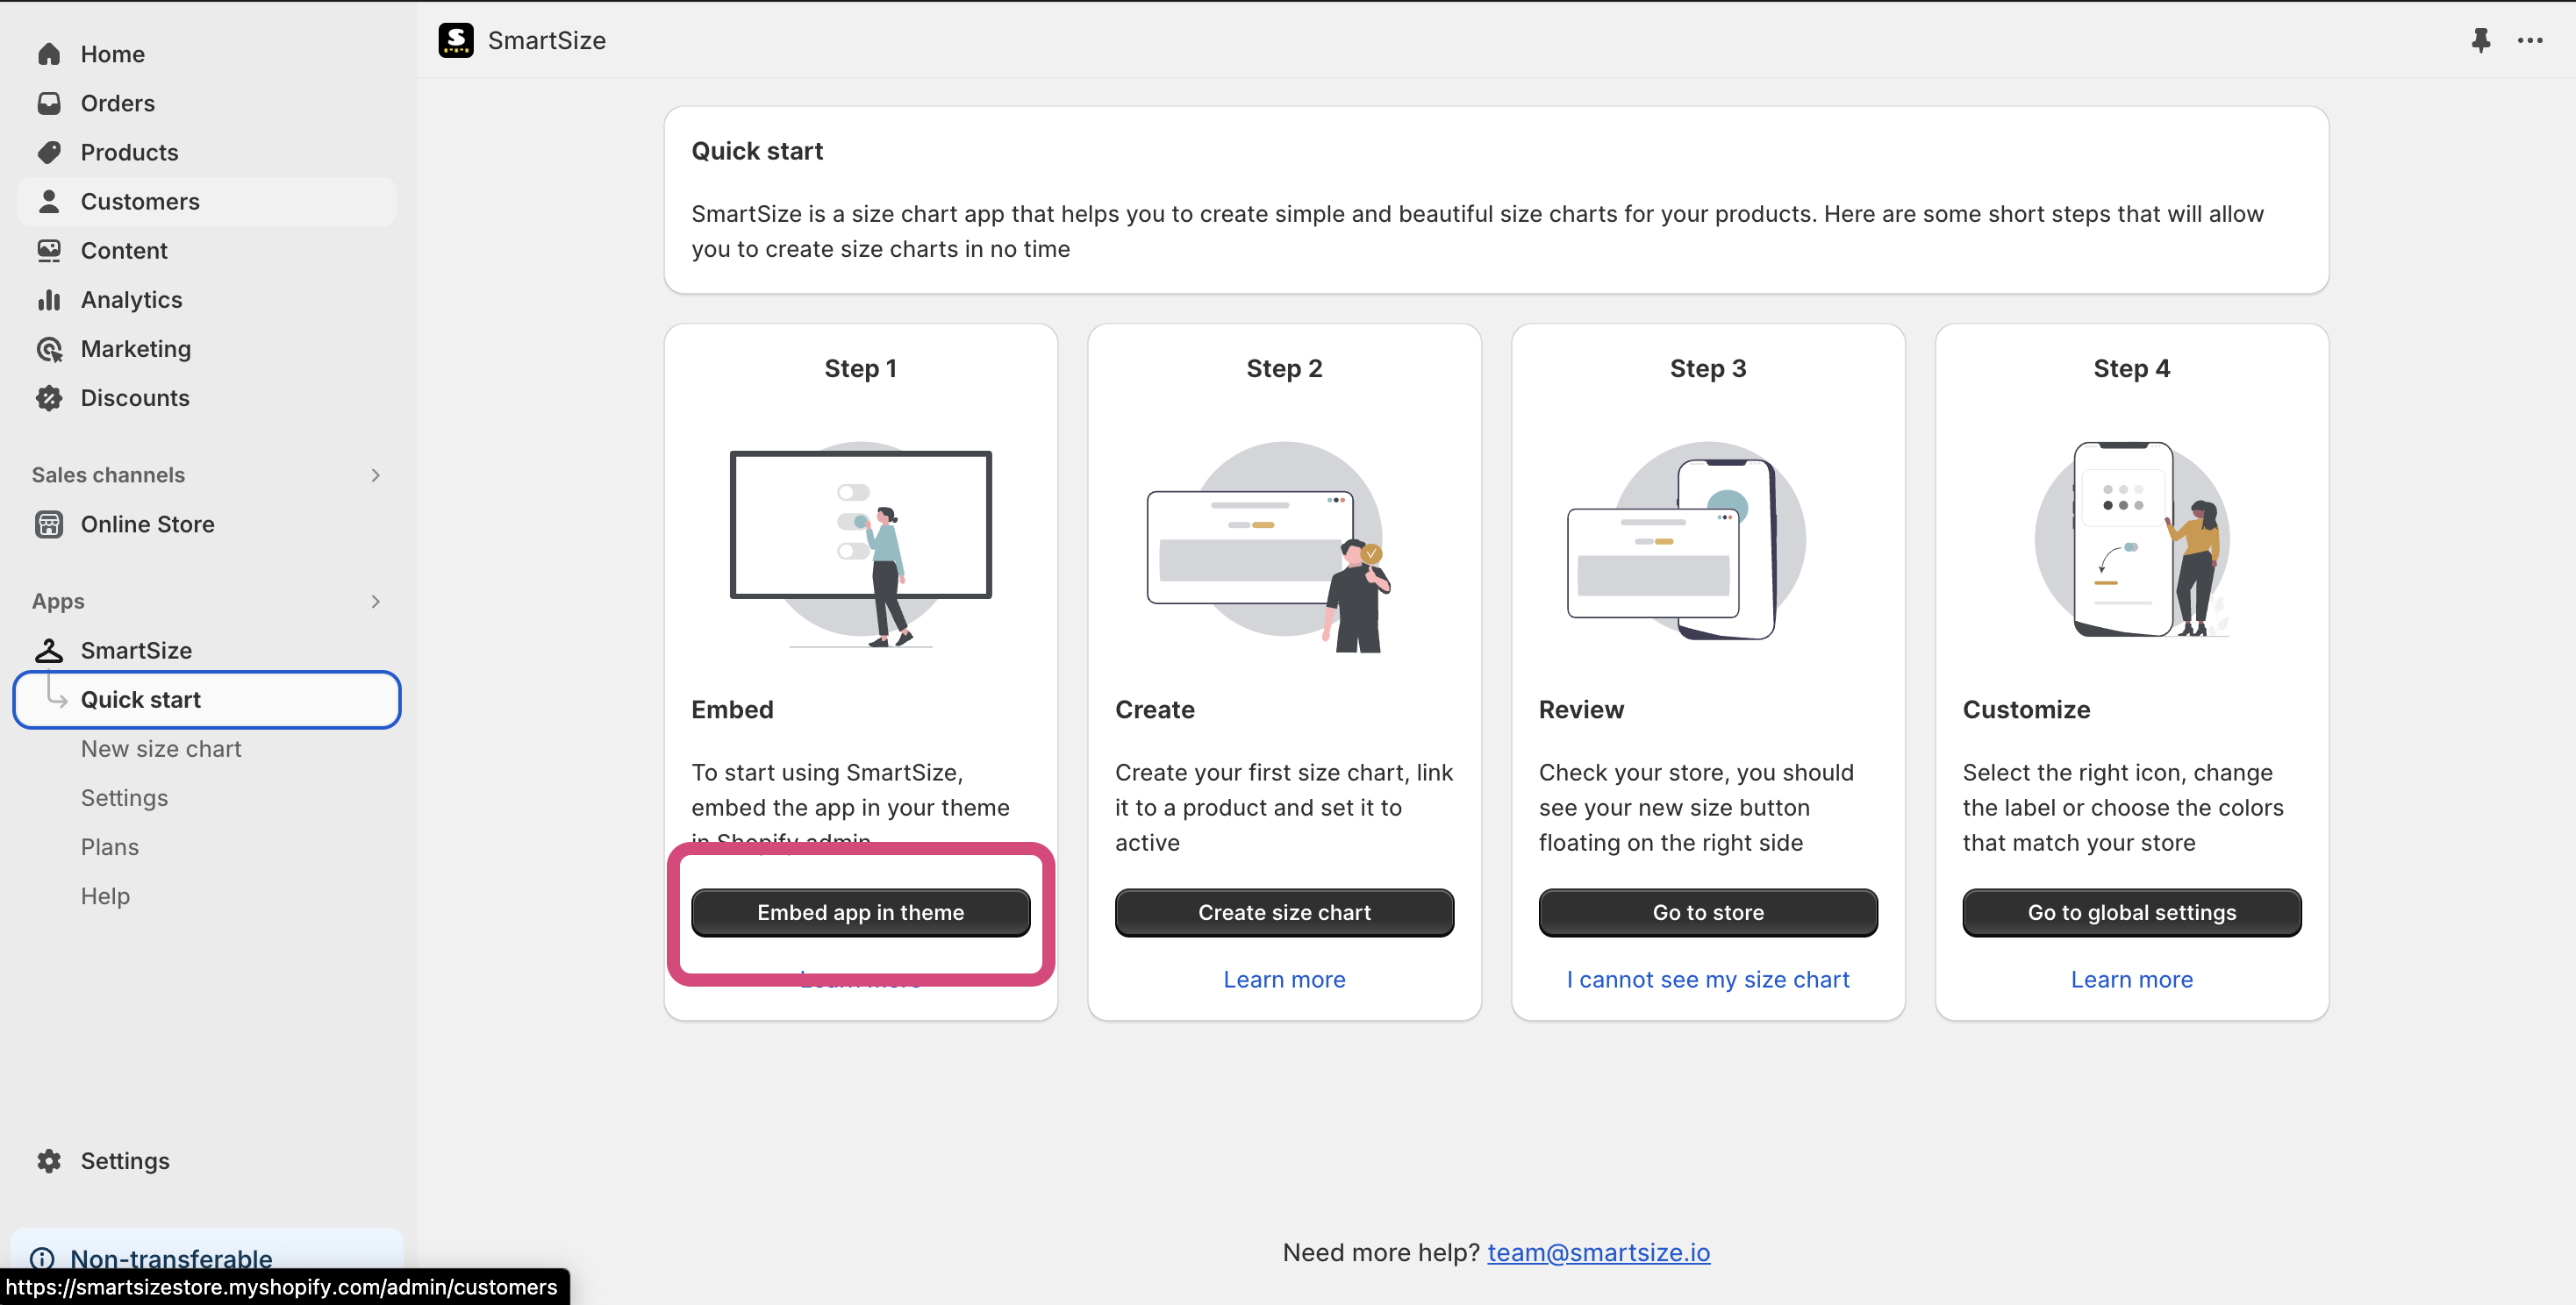Viewport: 2576px width, 1305px height.
Task: Click the Go to store button
Action: pos(1708,912)
